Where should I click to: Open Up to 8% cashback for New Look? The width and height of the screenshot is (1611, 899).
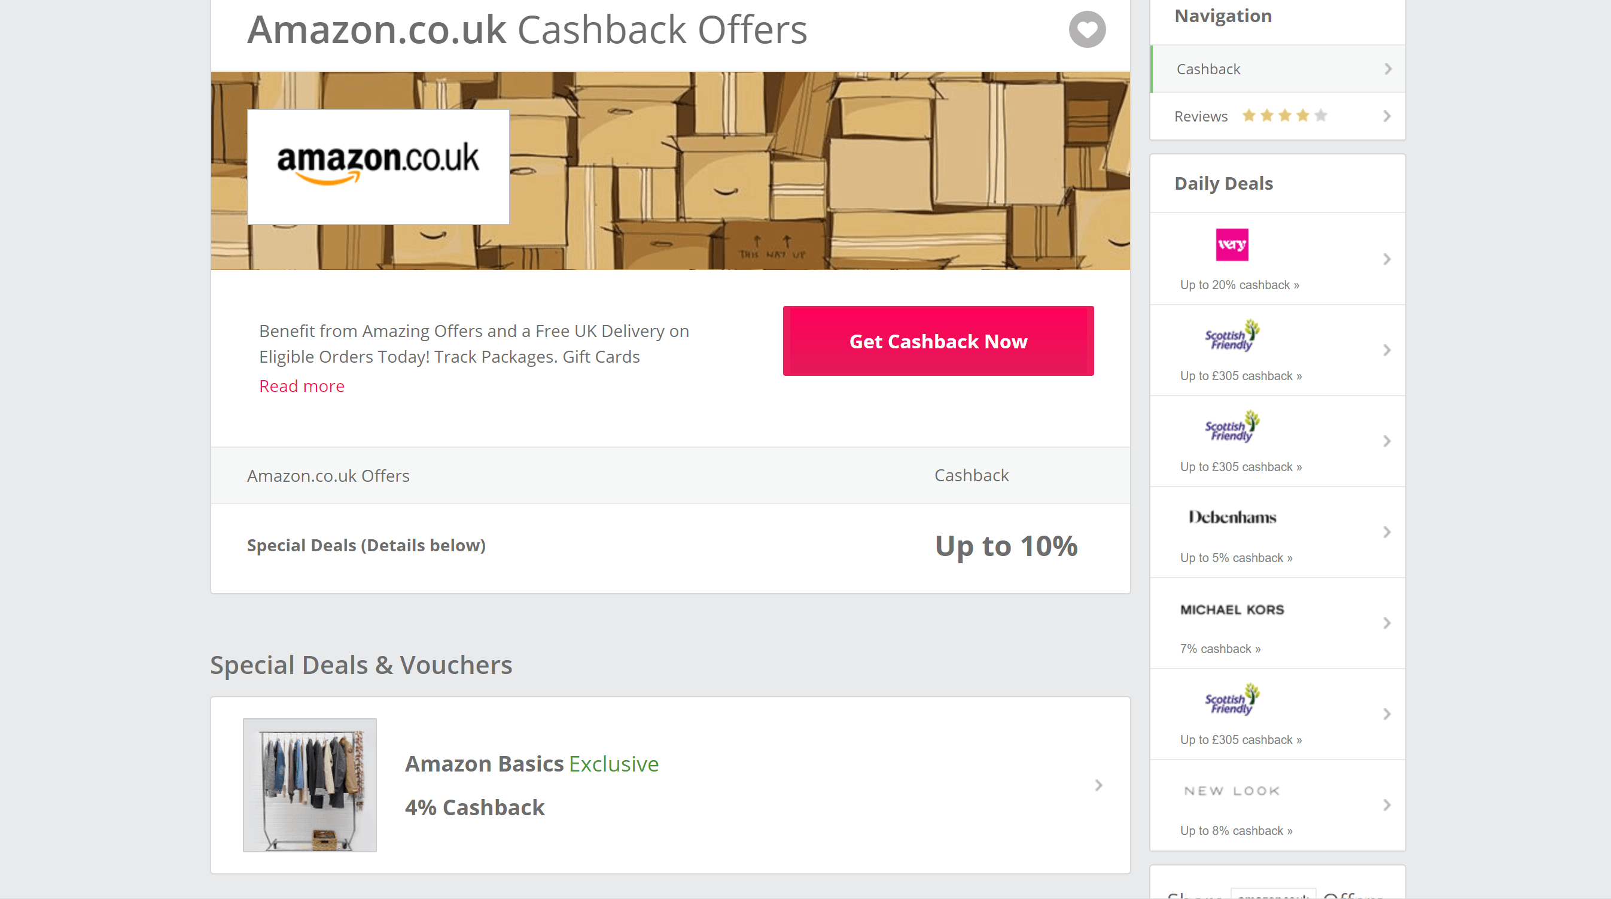(1235, 830)
